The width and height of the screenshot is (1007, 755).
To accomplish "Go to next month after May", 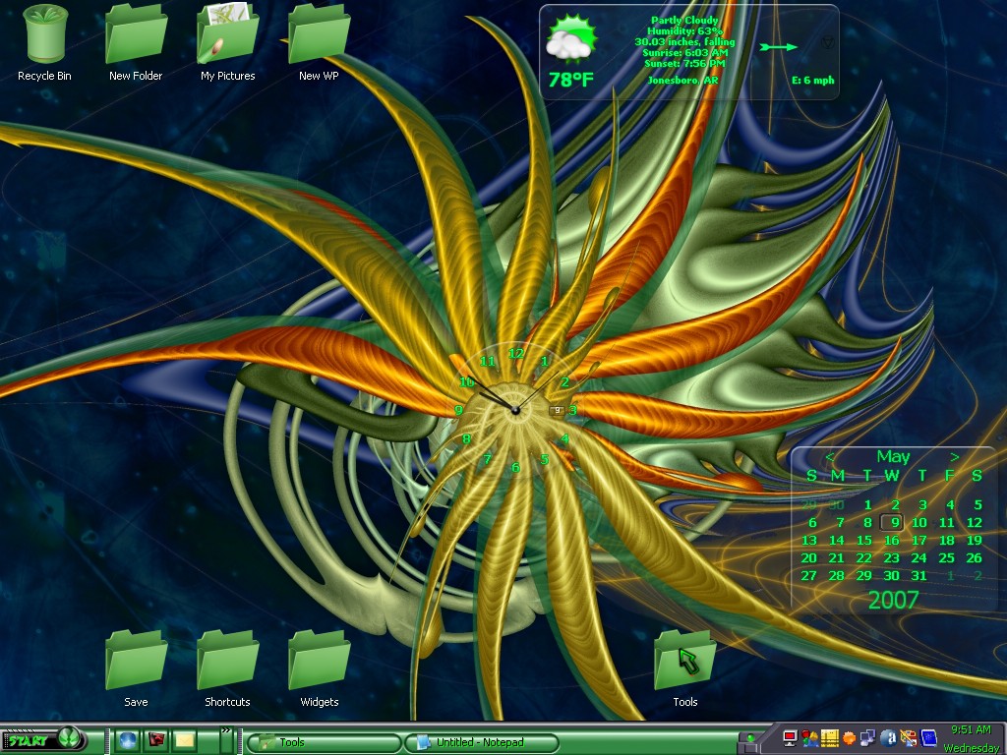I will [x=955, y=456].
